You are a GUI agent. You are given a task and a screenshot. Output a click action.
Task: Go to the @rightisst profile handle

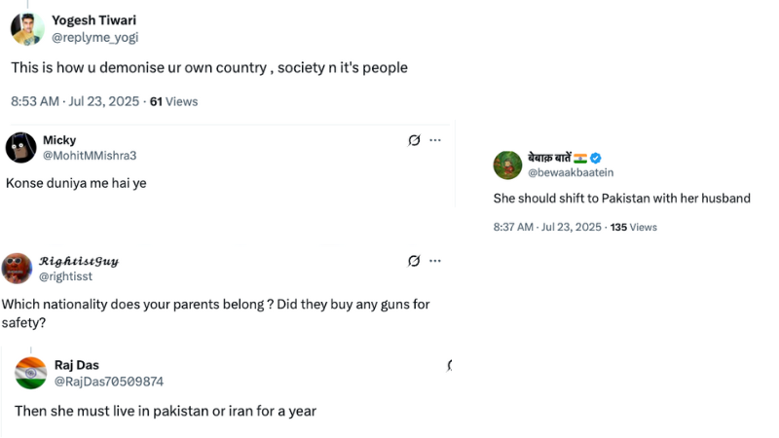(x=63, y=275)
